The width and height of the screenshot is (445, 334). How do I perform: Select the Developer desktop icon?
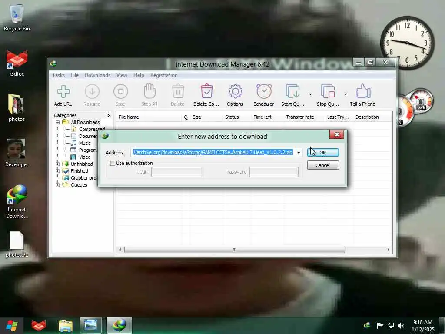click(x=17, y=153)
